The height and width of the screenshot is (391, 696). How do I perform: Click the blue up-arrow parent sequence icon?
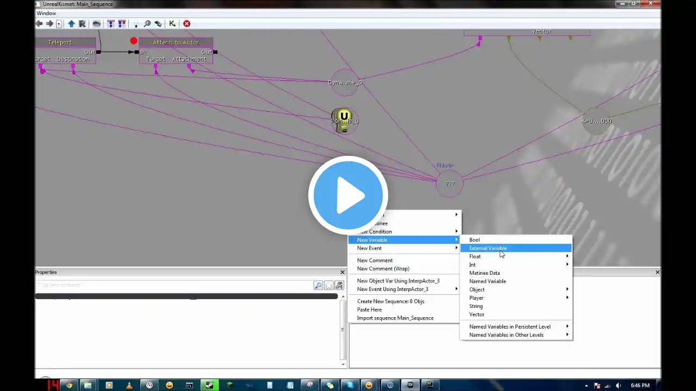coord(71,24)
